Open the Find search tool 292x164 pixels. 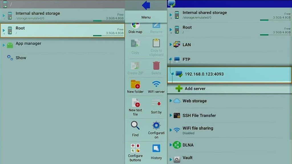pyautogui.click(x=135, y=129)
